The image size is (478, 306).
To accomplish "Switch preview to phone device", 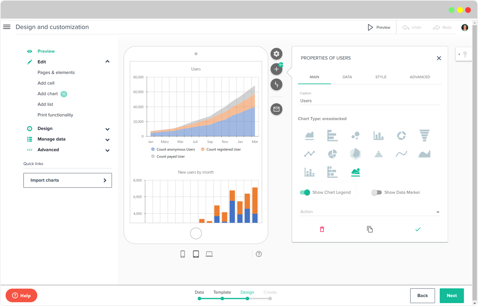I will tap(183, 254).
